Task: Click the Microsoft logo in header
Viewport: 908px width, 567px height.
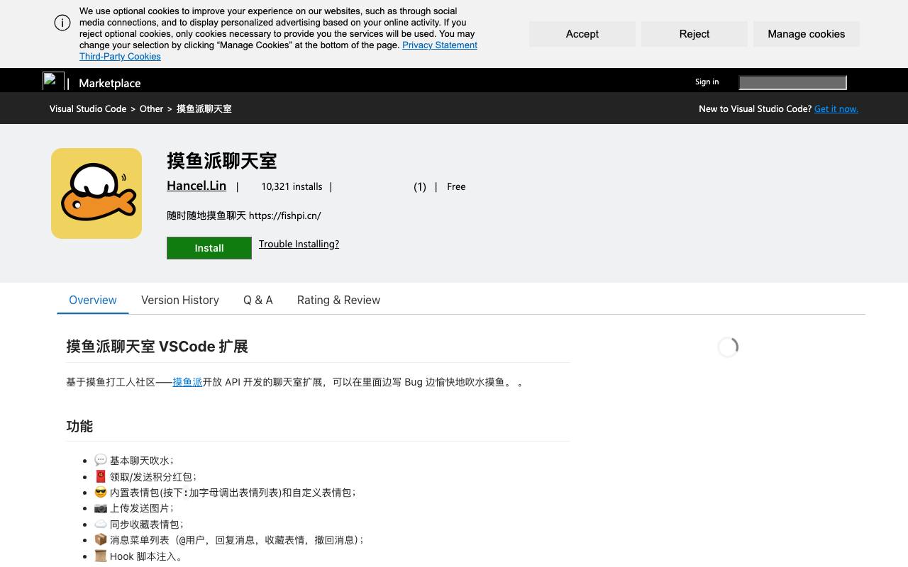Action: tap(53, 82)
